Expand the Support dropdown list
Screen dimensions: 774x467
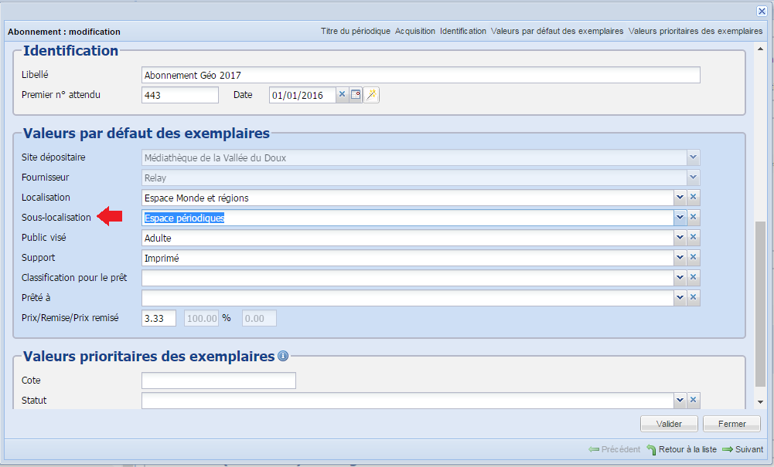679,257
